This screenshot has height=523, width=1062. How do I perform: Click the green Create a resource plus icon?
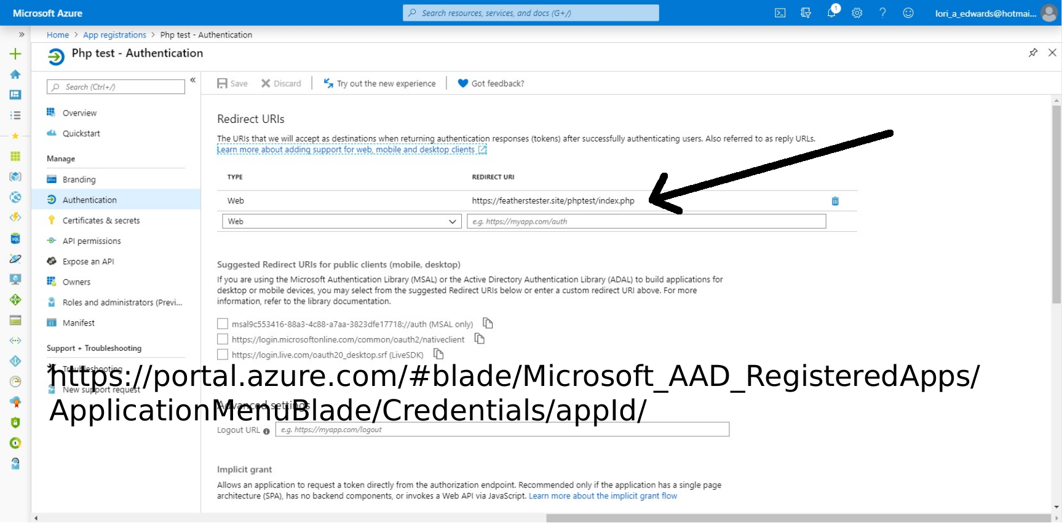(15, 54)
